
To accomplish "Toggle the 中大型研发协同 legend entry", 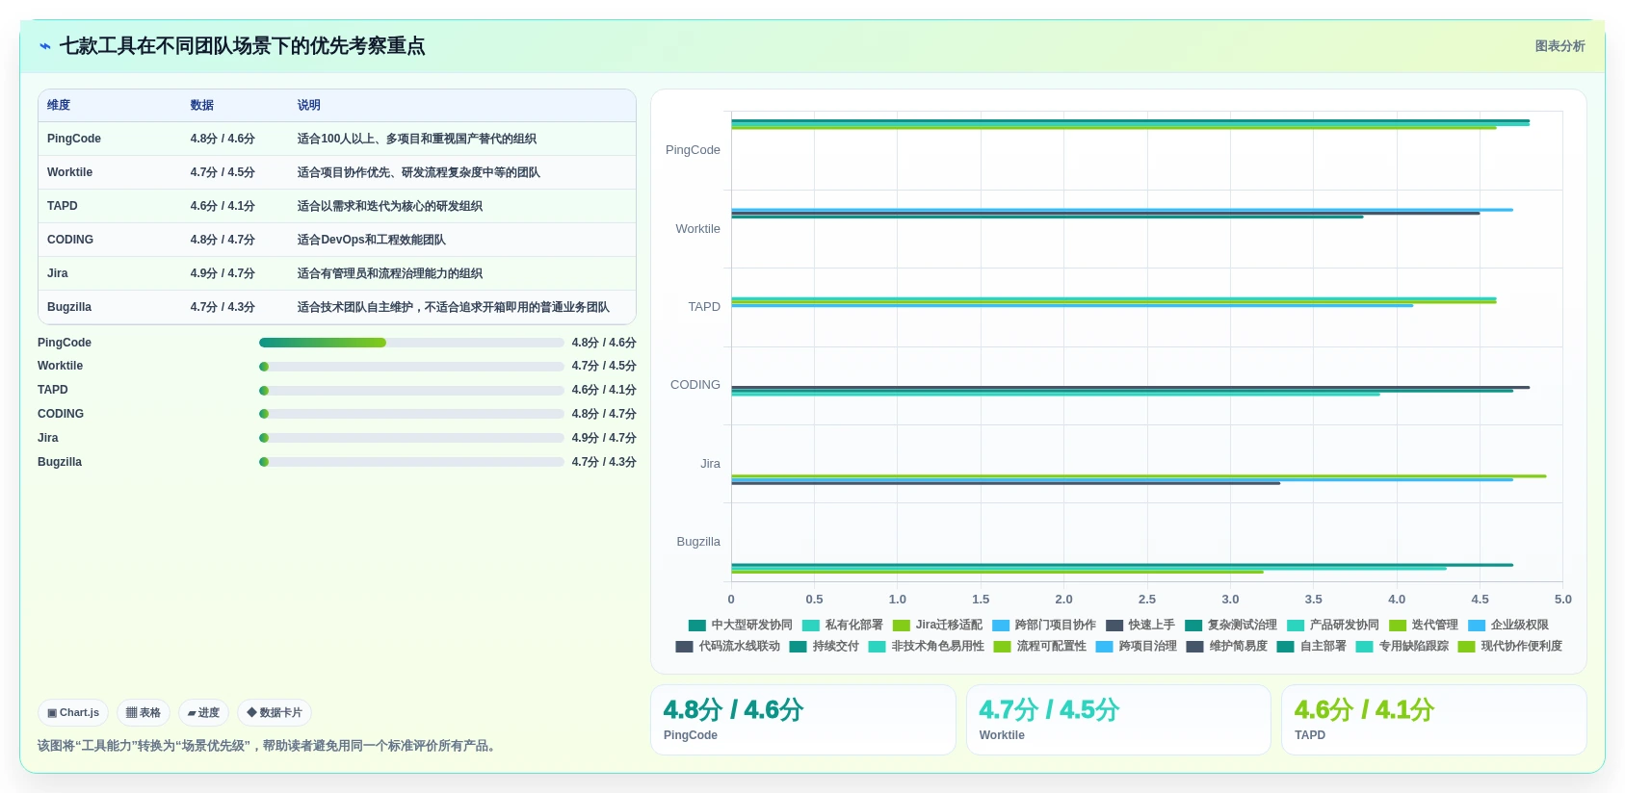I will tap(741, 626).
